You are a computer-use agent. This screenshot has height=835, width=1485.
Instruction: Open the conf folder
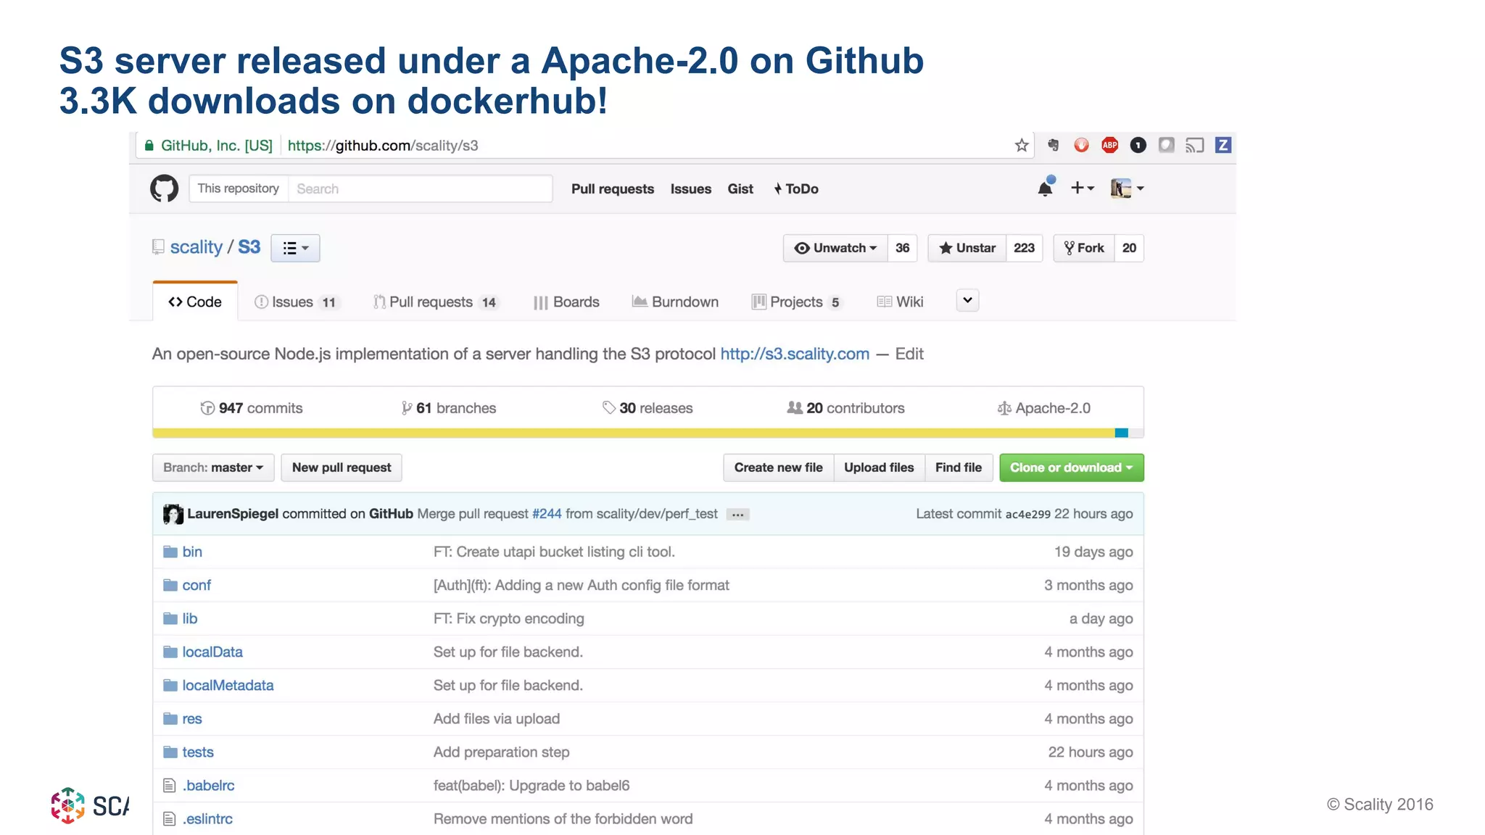[x=197, y=585]
